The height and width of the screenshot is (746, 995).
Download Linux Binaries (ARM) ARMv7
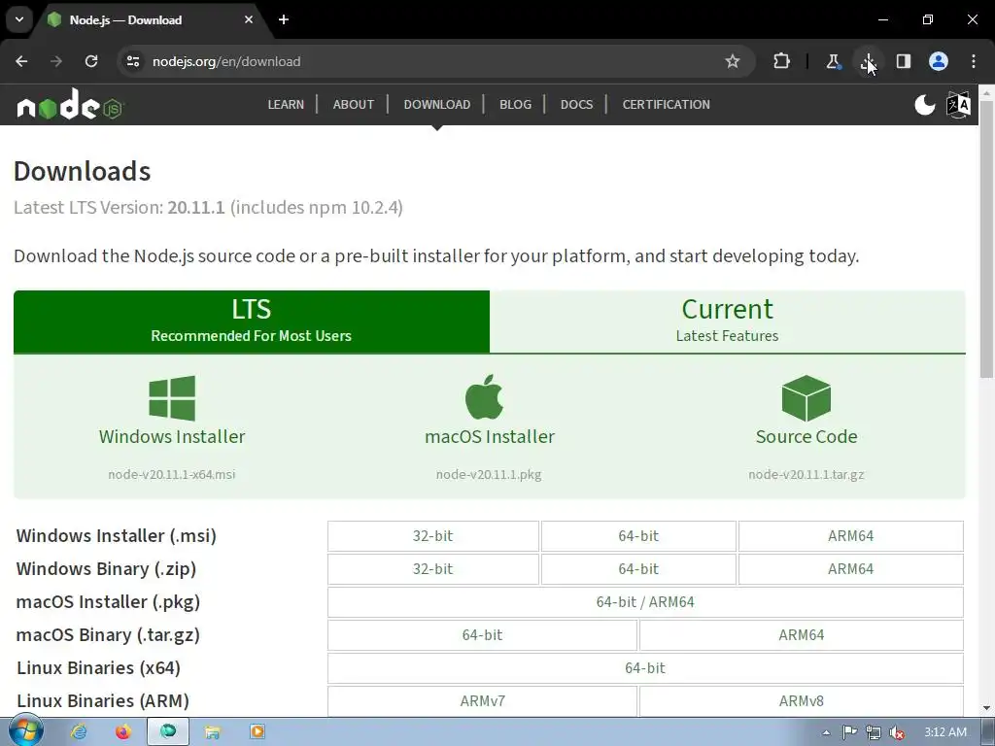click(482, 701)
